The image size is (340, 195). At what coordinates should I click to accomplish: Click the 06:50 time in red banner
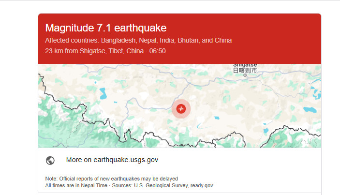click(x=157, y=51)
